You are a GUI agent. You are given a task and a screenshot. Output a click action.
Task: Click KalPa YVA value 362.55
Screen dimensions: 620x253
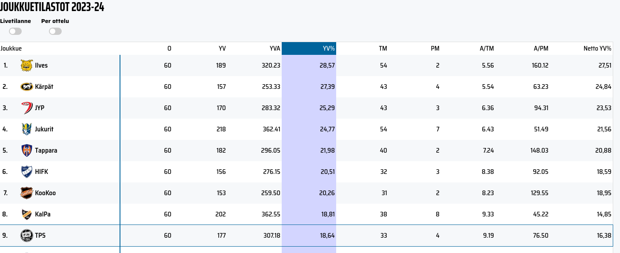[271, 214]
